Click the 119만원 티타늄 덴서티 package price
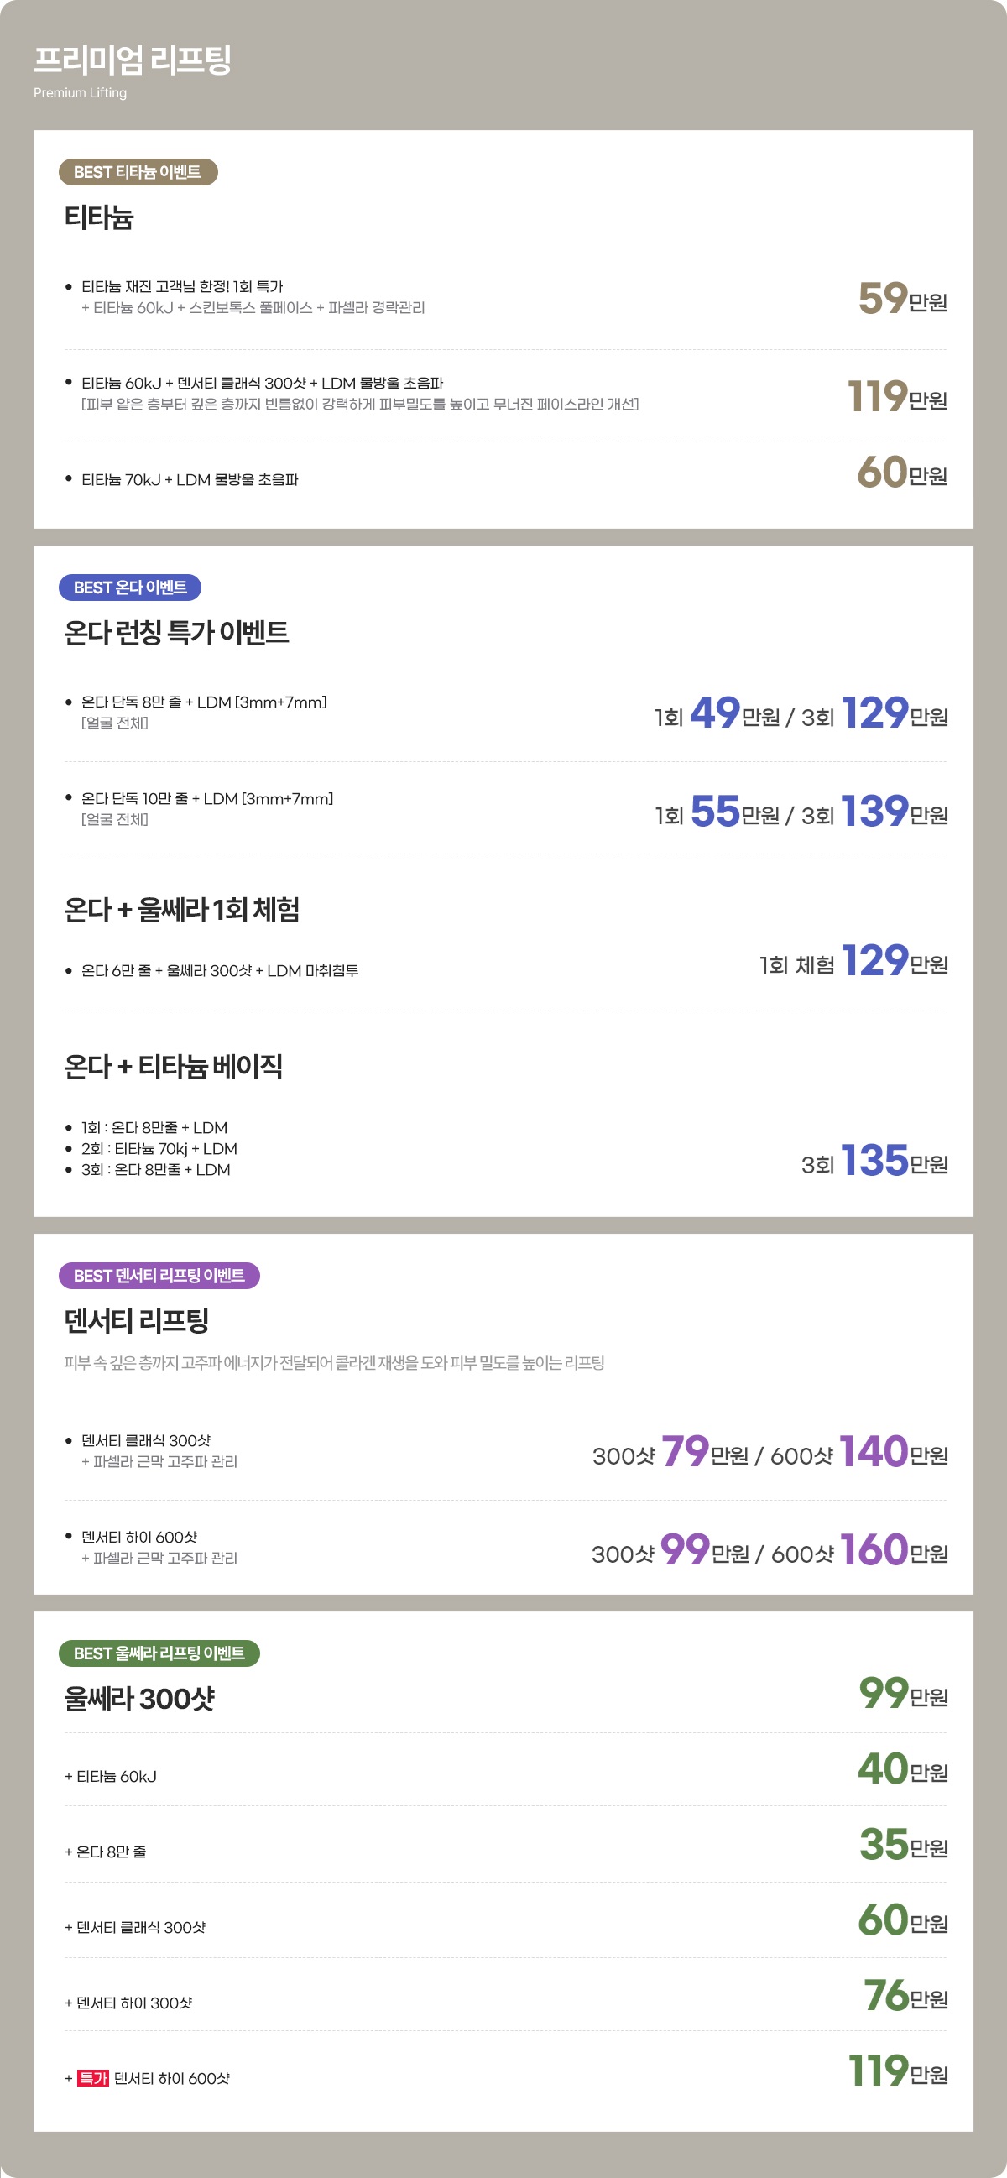 click(896, 396)
